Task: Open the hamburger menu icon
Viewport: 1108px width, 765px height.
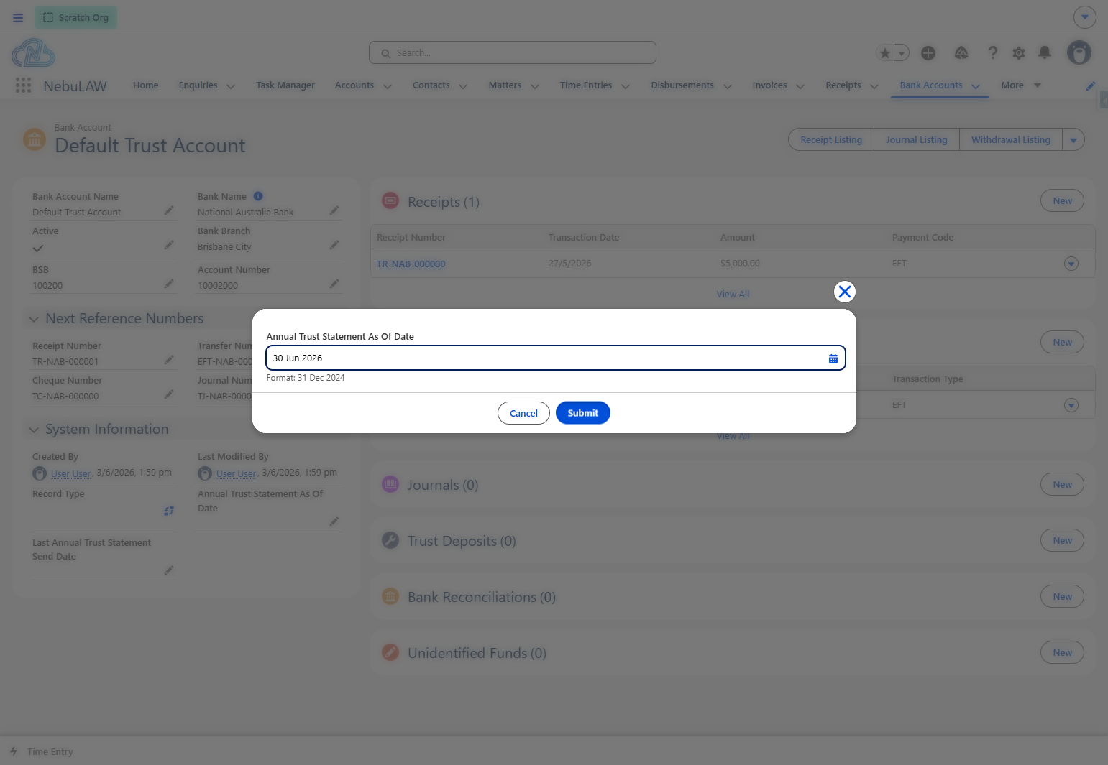Action: [x=18, y=17]
